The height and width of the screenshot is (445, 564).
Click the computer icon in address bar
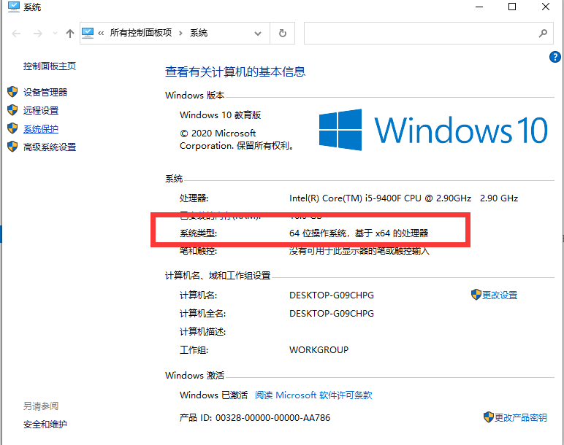(x=88, y=33)
